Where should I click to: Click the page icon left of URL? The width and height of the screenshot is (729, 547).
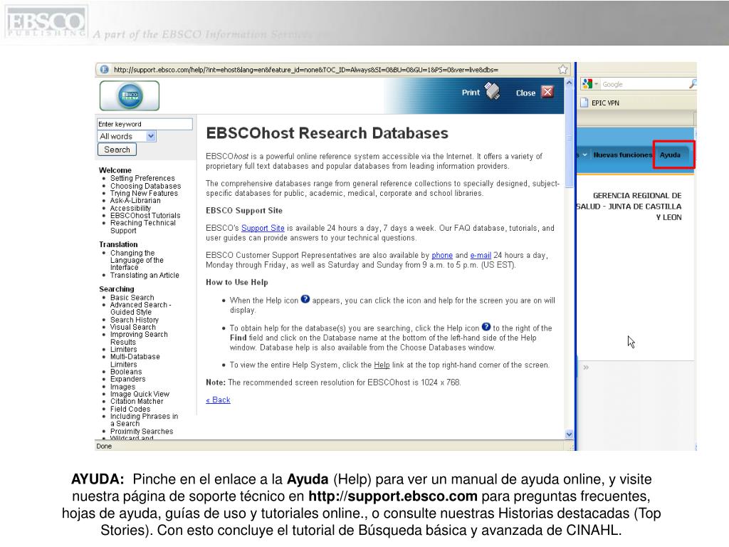[104, 69]
